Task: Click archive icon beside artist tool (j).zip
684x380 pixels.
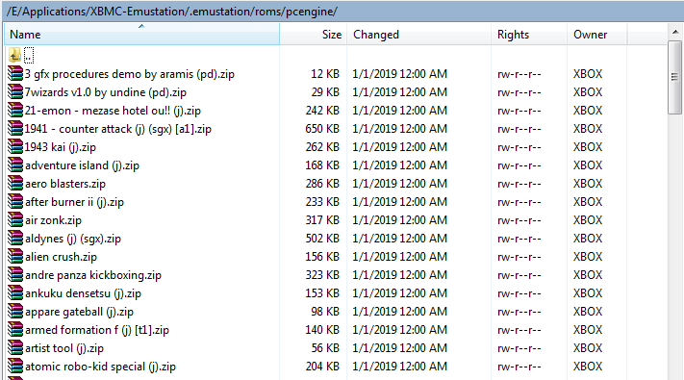Action: (15, 347)
